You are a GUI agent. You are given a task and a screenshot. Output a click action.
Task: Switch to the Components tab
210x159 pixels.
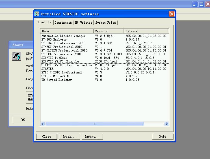tap(63, 23)
